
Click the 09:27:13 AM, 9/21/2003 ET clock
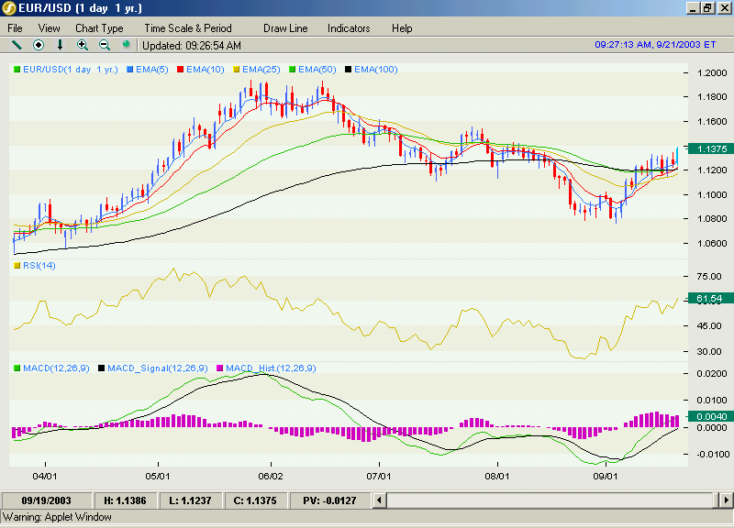pyautogui.click(x=655, y=44)
